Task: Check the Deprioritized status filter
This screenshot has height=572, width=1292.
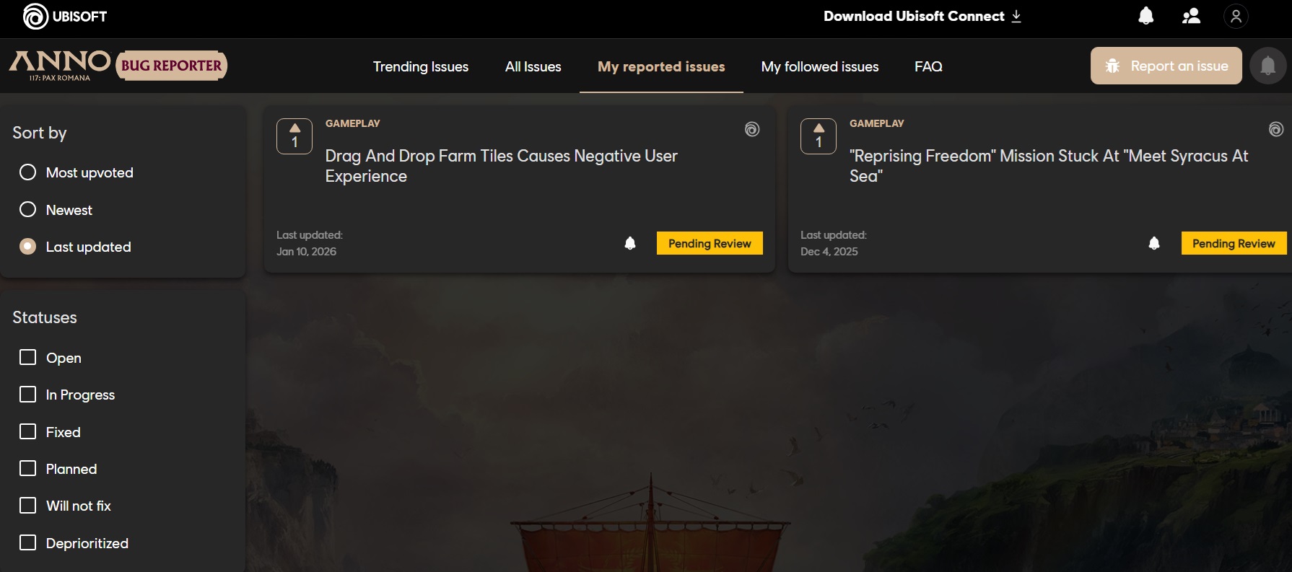Action: pyautogui.click(x=27, y=542)
